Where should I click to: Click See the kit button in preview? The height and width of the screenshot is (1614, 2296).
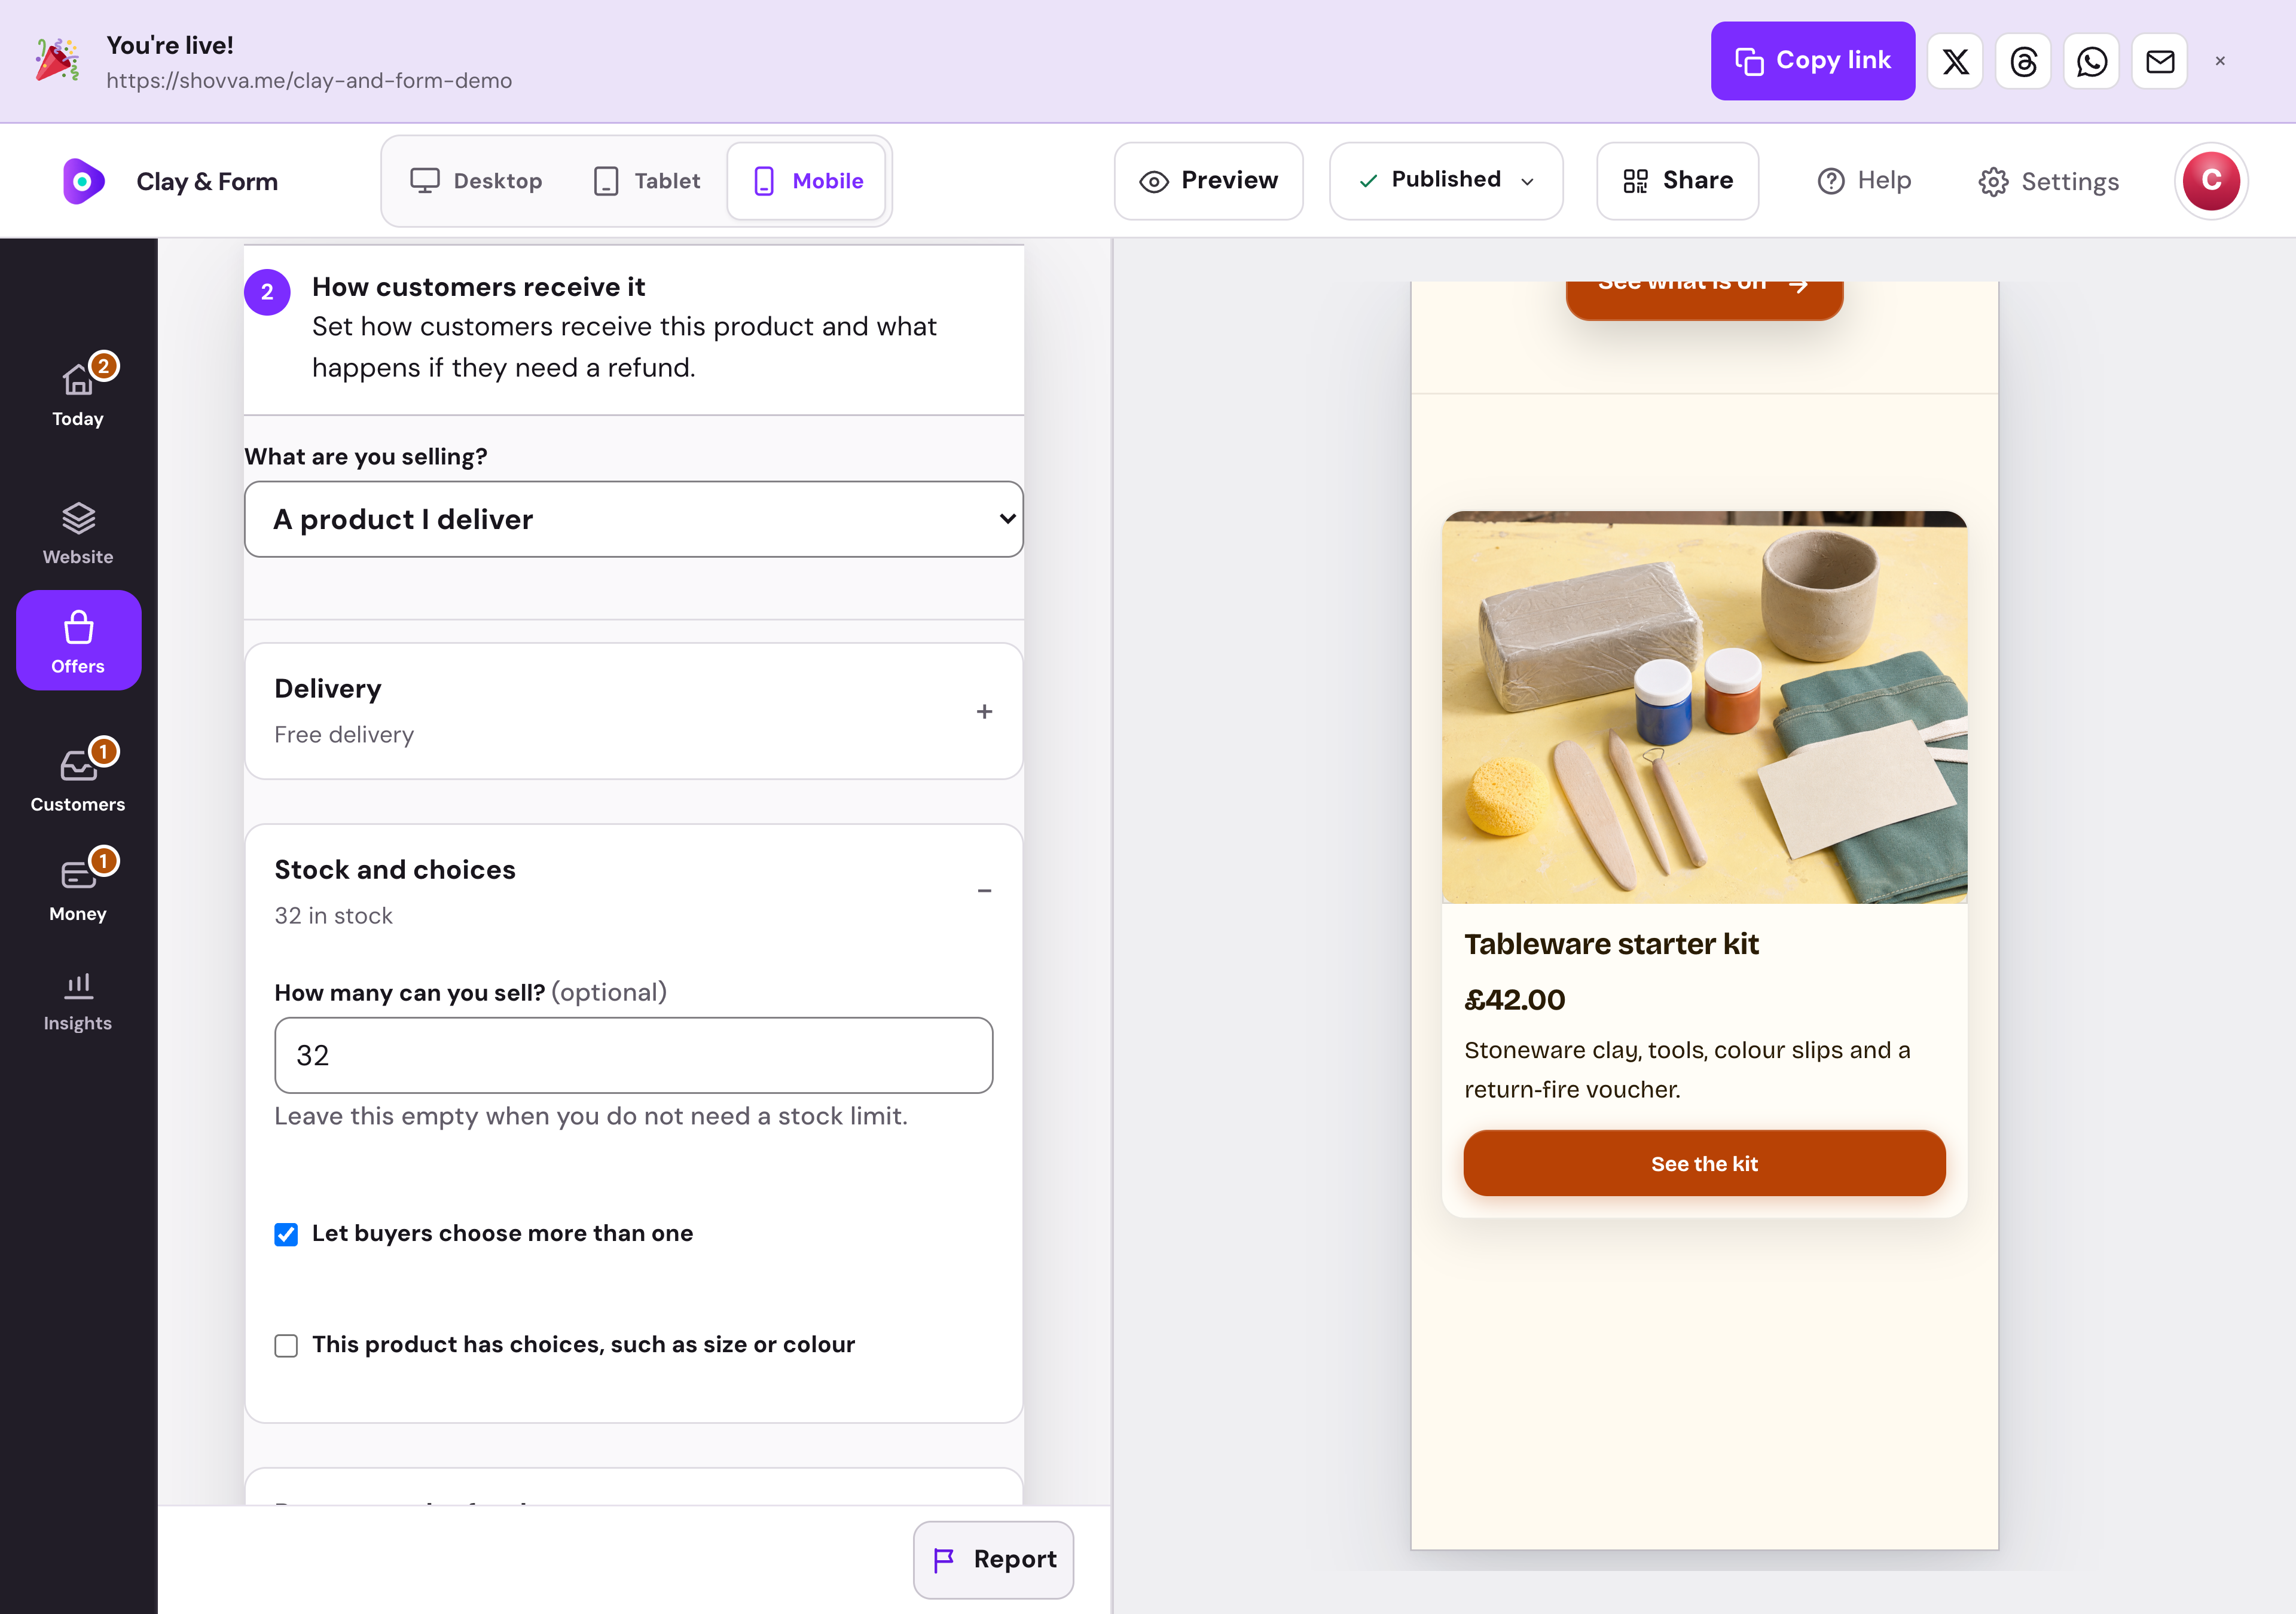1704,1164
